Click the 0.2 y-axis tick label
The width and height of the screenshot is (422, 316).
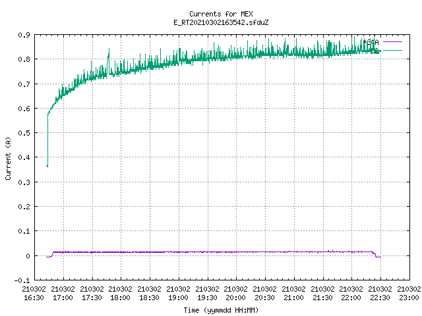point(24,207)
